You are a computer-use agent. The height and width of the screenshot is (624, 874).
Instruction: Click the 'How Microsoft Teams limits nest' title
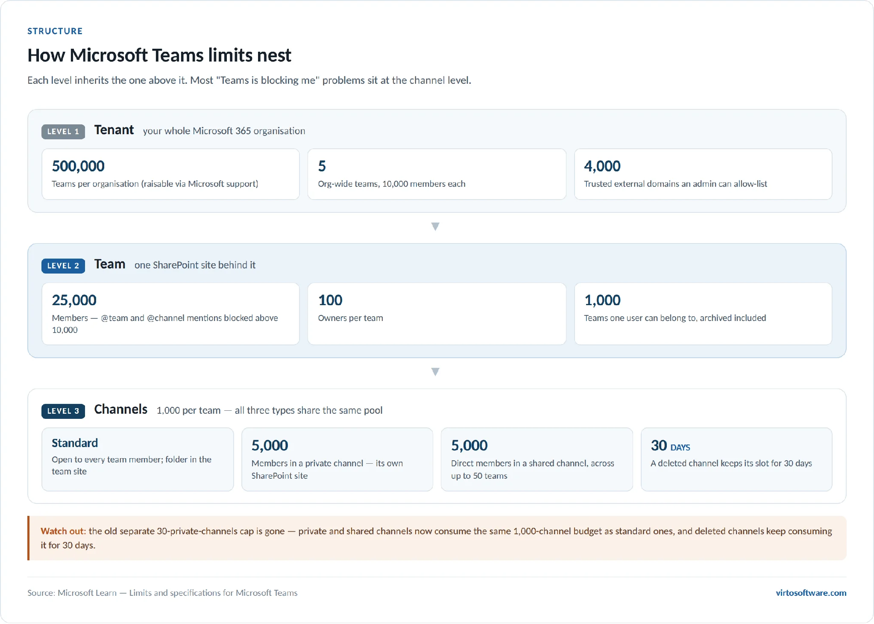(x=159, y=56)
